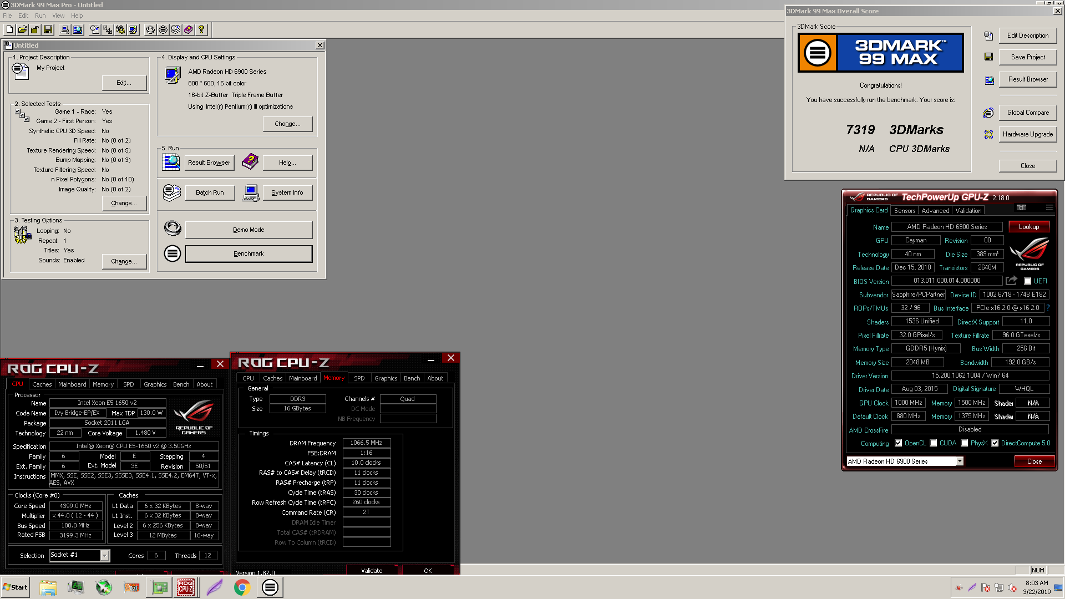Click the muted speaker tray icon

pyautogui.click(x=1012, y=588)
